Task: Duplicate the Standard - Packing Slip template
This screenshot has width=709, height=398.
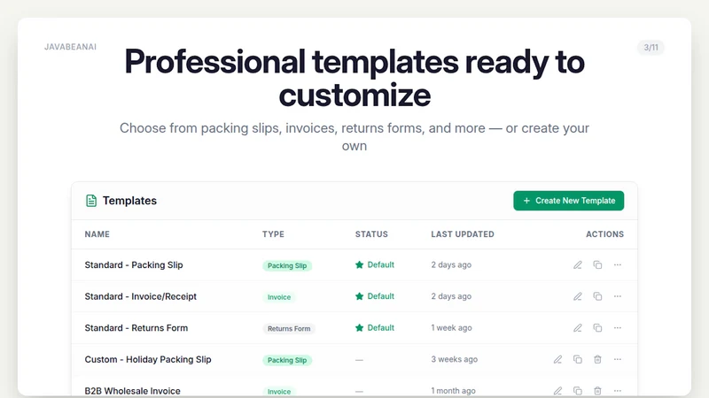Action: click(x=597, y=264)
